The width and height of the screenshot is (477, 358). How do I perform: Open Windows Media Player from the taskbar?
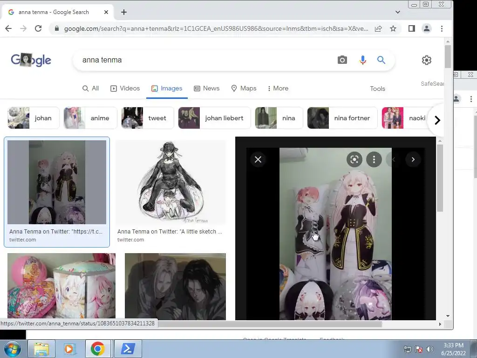pos(69,349)
